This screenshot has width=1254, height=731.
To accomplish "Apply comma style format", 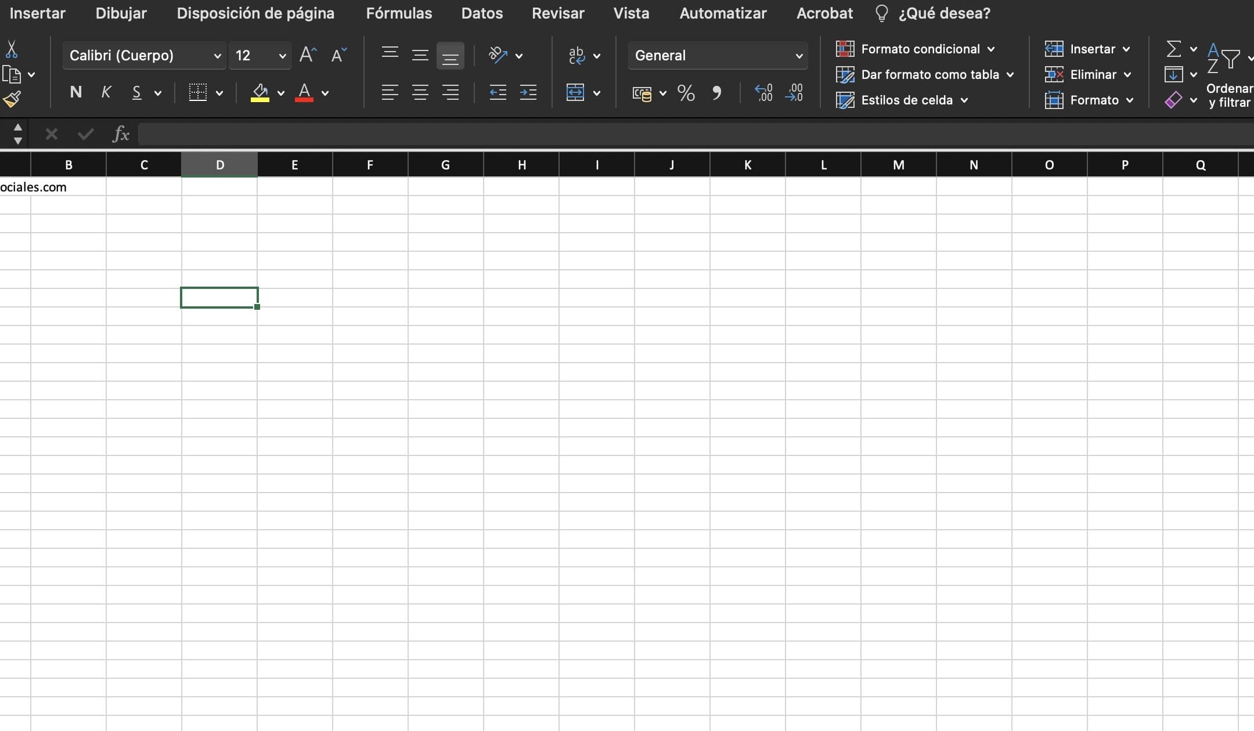I will 717,93.
